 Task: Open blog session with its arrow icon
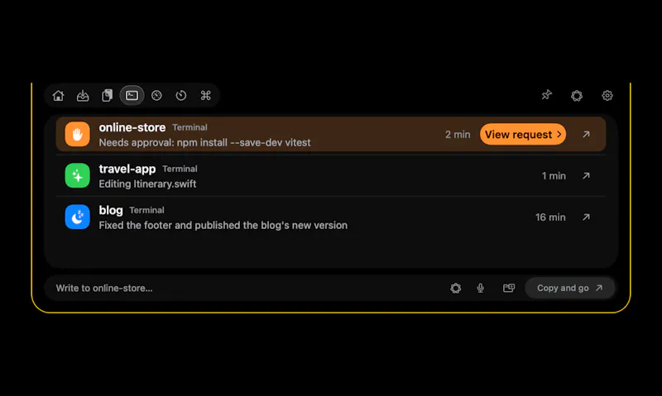586,217
